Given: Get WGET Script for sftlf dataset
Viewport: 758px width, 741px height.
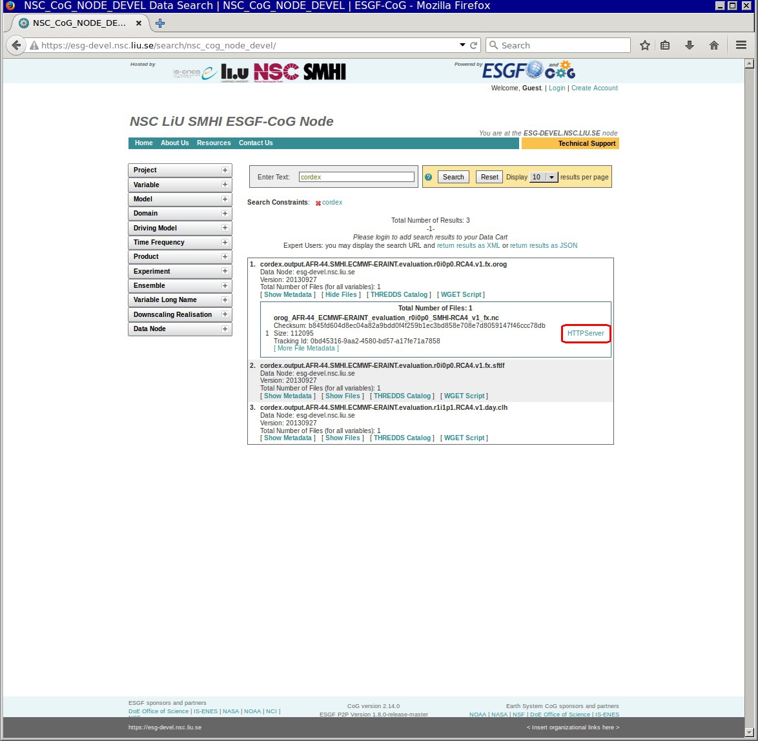Looking at the screenshot, I should point(464,396).
